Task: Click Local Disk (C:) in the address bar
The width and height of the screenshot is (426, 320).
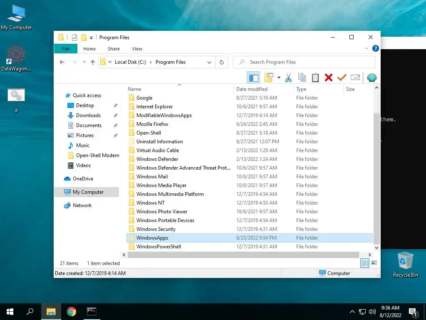Action: (x=130, y=62)
